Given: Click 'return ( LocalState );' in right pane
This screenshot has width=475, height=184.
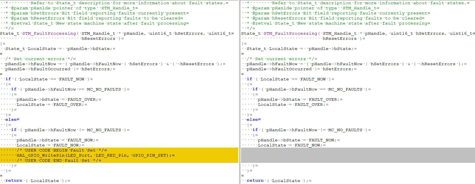Looking at the screenshot, I should pyautogui.click(x=278, y=181).
